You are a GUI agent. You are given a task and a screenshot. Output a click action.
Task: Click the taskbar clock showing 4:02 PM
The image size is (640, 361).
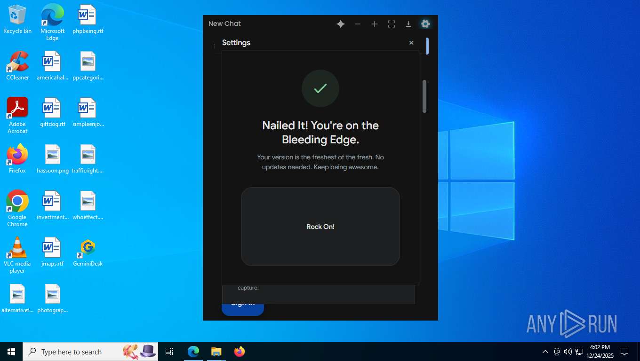600,352
